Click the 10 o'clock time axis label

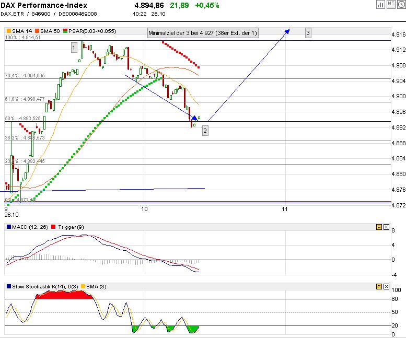click(144, 209)
